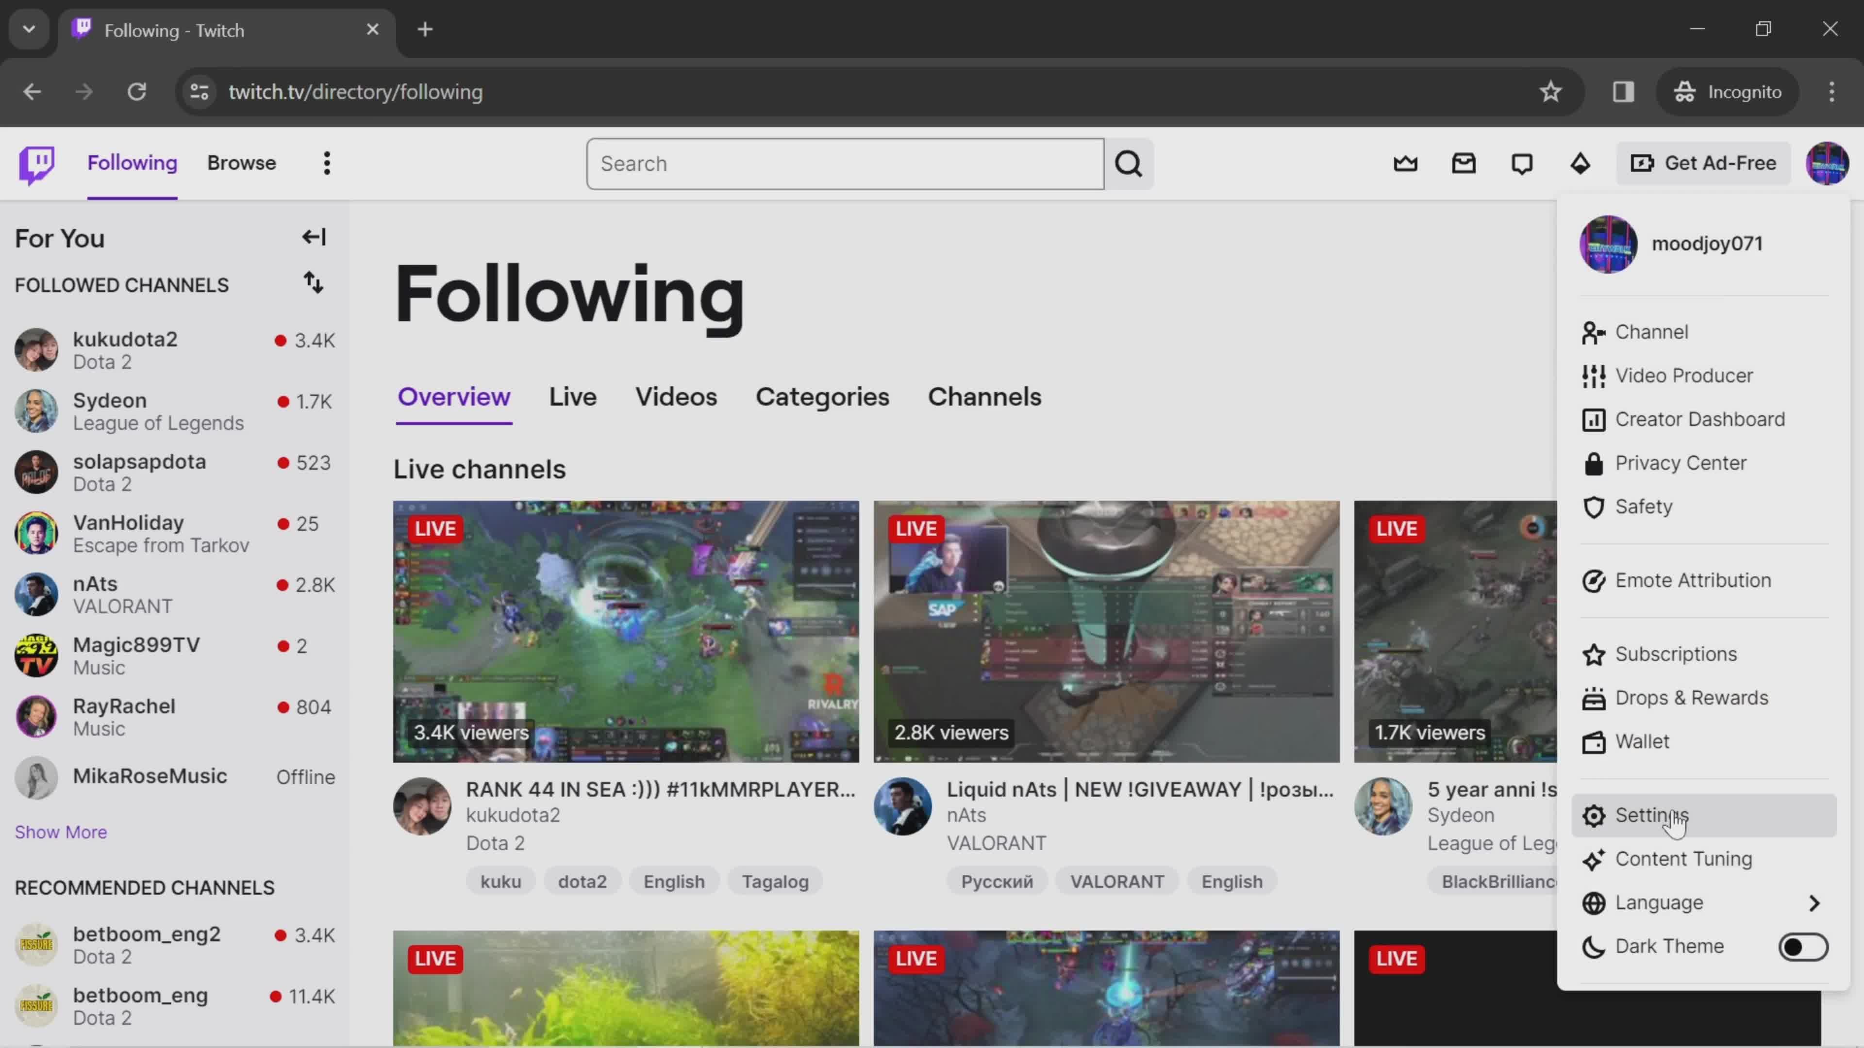Click the user avatar in top bar

1827,164
